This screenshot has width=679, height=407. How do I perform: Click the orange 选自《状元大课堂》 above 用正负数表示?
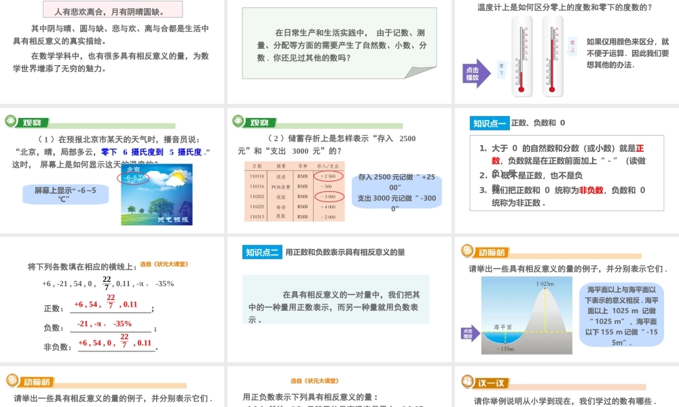(314, 381)
